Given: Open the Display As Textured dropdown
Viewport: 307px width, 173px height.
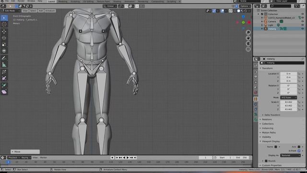Looking at the screenshot, I should [290, 155].
